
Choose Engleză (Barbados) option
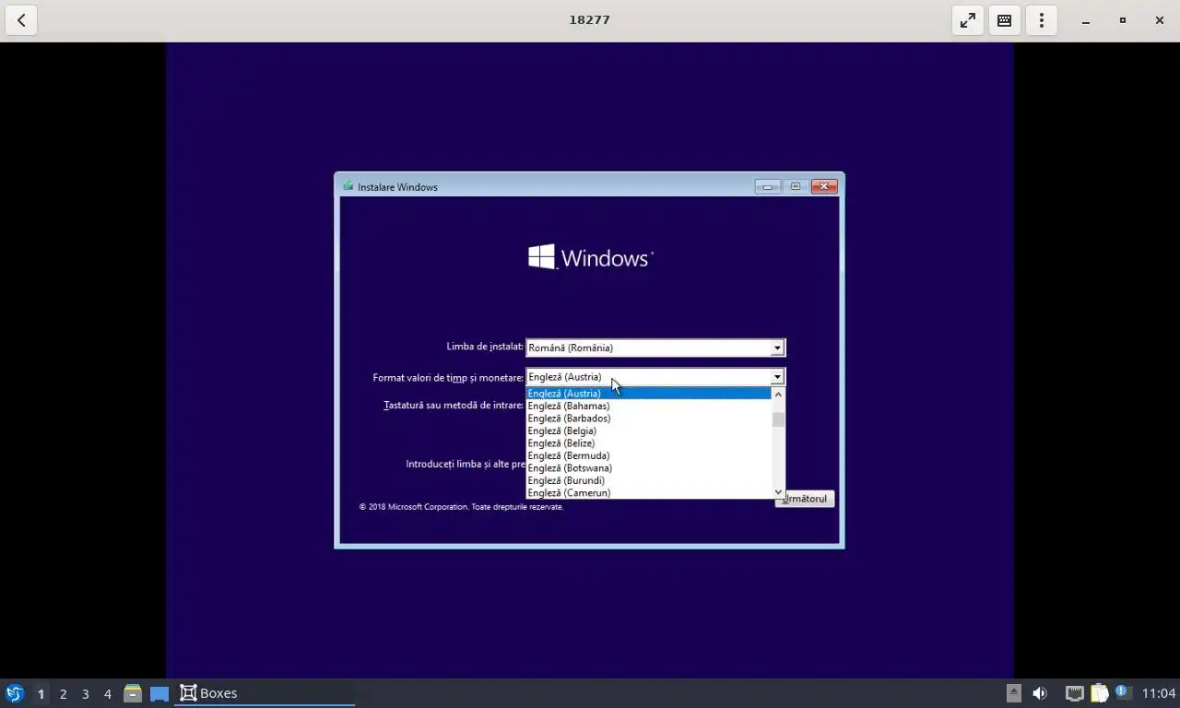(648, 419)
